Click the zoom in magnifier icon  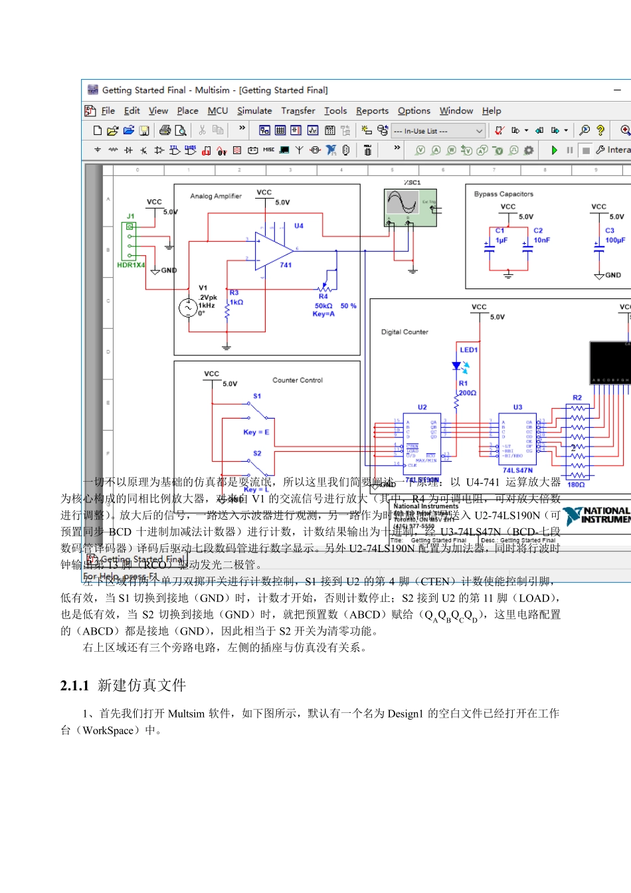click(625, 131)
